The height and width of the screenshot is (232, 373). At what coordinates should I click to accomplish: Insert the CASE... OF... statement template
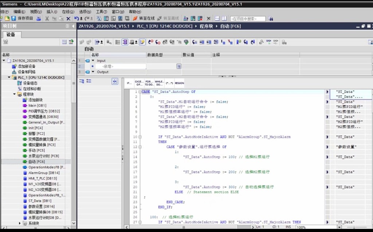coord(139,83)
